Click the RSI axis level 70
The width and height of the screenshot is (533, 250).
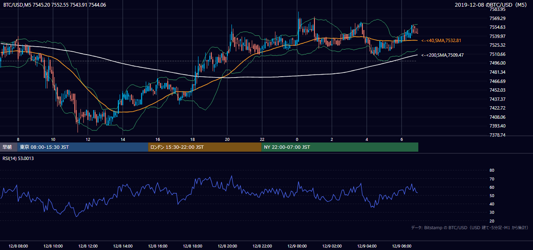(492, 179)
